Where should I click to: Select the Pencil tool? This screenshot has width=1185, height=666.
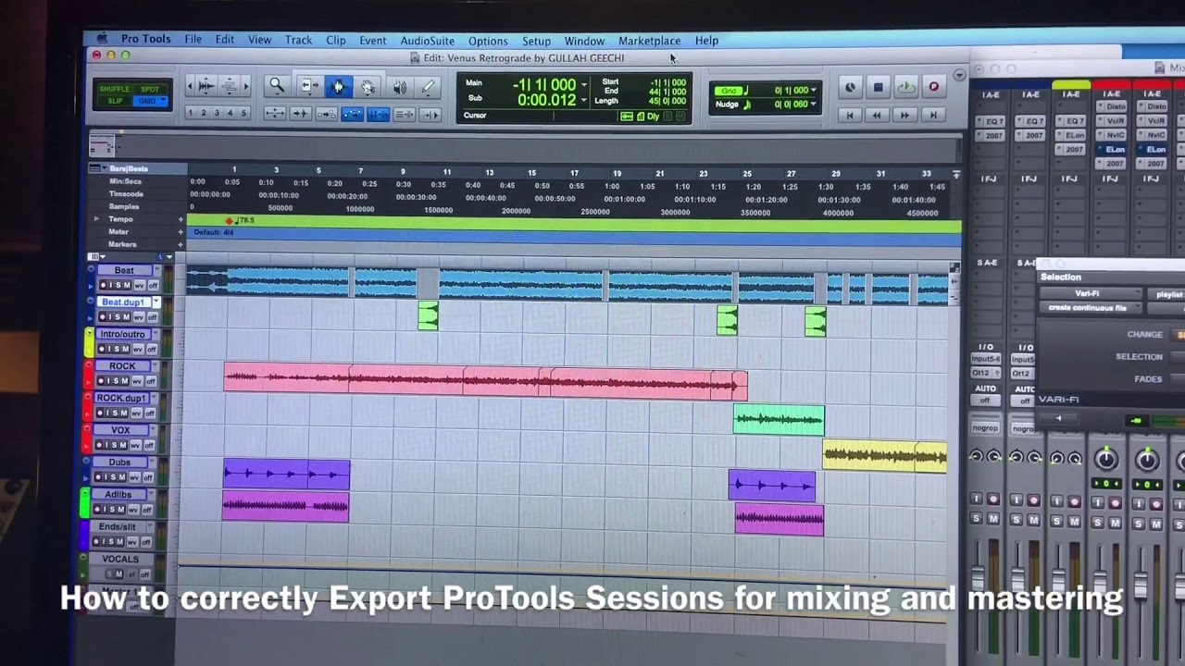(428, 87)
